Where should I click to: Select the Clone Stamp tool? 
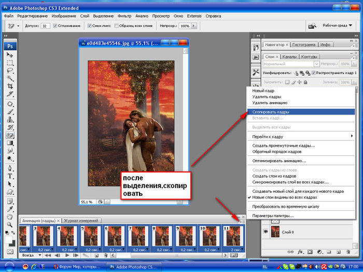(x=10, y=120)
